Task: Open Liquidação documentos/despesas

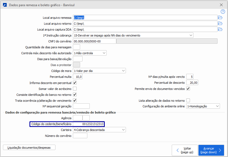Action: pyautogui.click(x=29, y=147)
